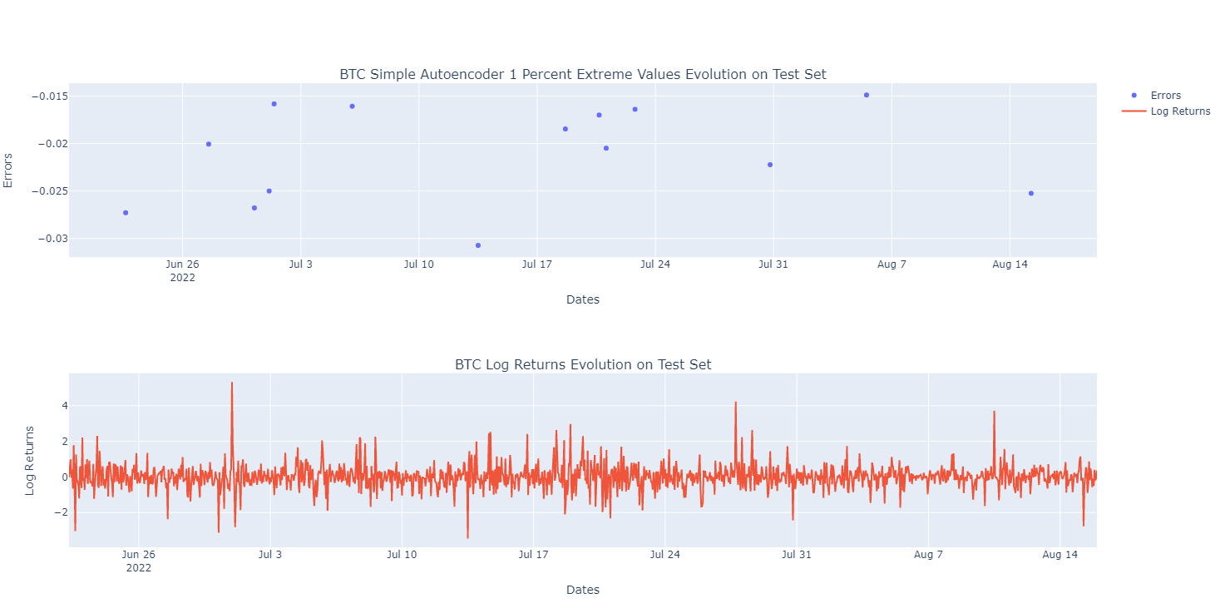Screen dimensions: 1225x613
Task: Click the 'Jun 26 2022' tick label on the bottom chart
Action: click(138, 561)
